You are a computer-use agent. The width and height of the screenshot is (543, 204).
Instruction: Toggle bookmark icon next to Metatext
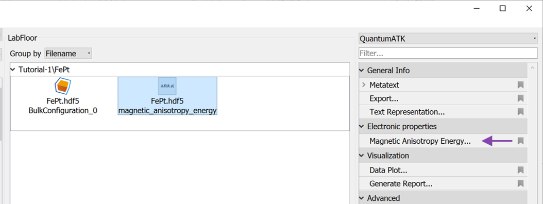520,85
